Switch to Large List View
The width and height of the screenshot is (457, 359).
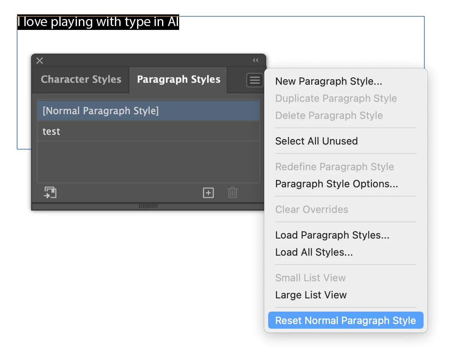311,295
